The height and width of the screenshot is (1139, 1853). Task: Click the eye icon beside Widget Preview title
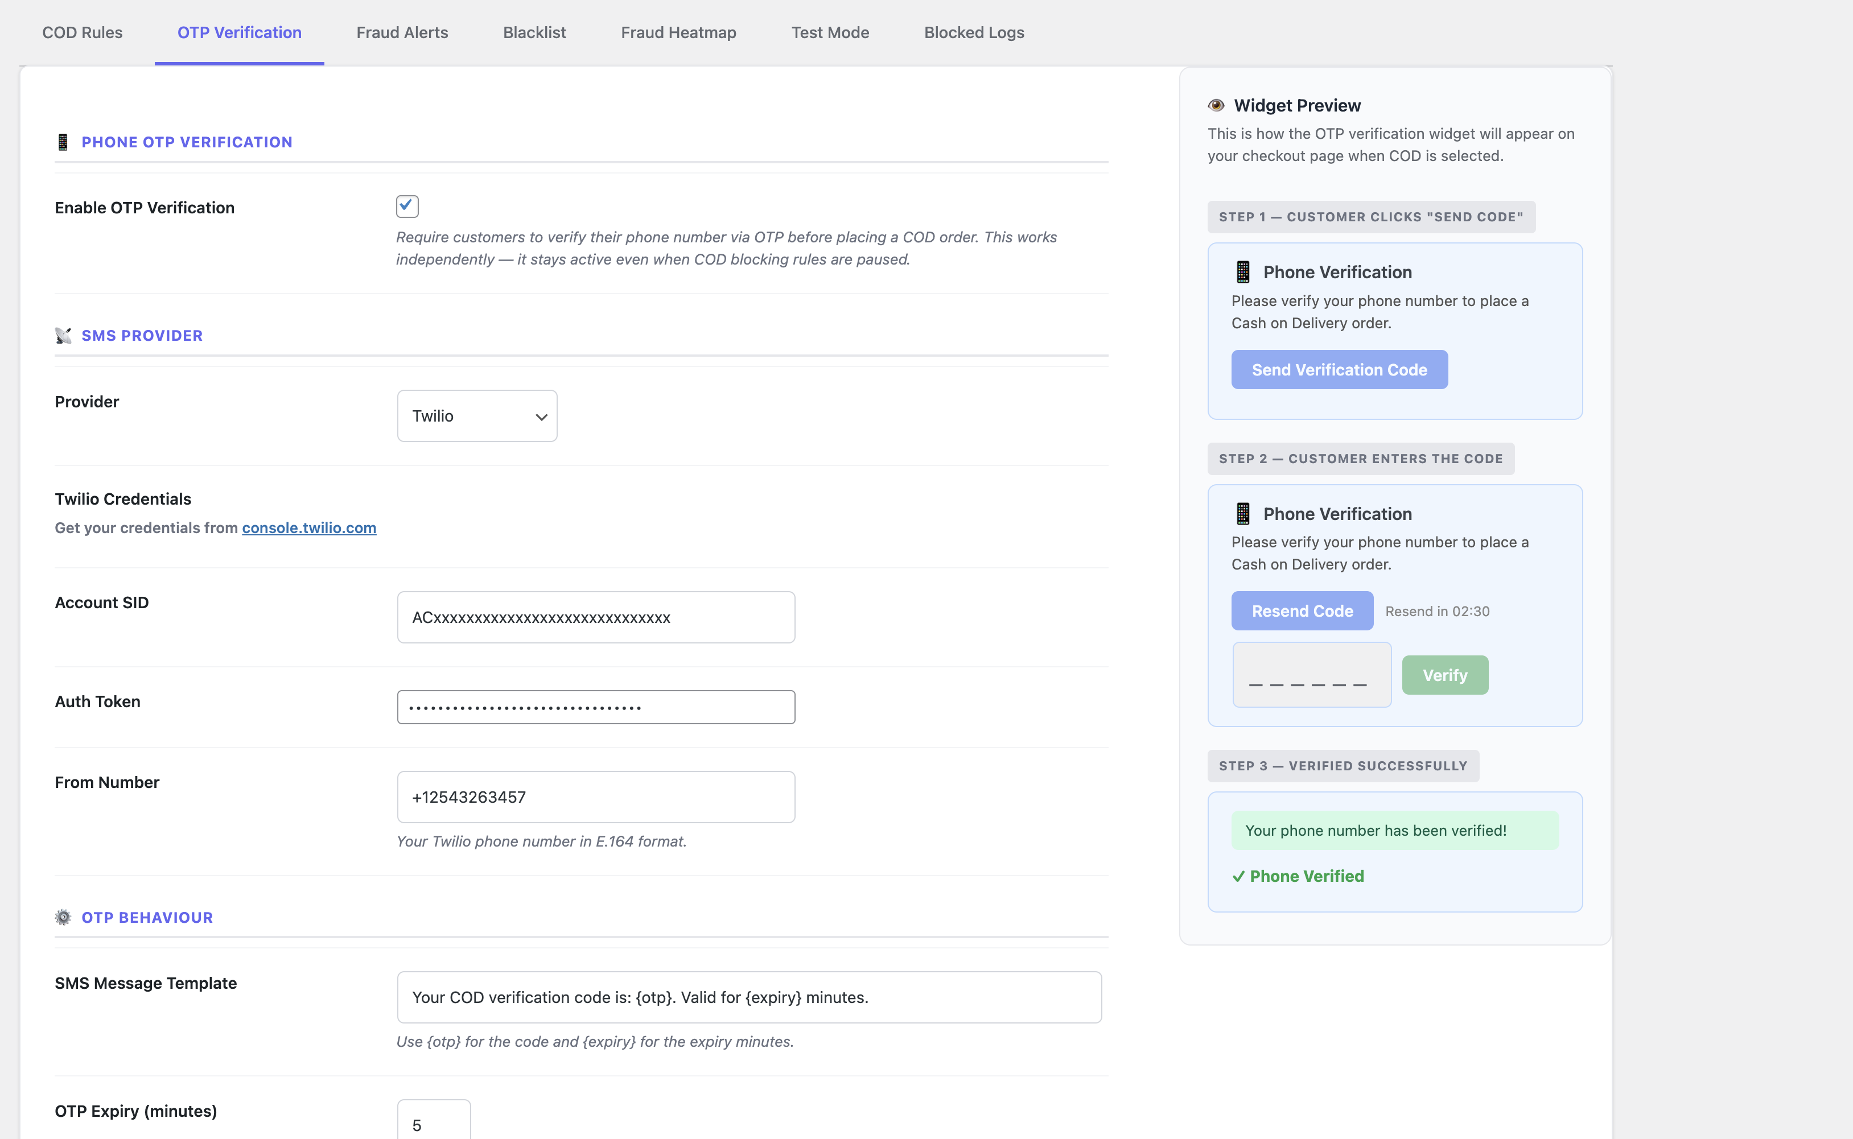click(x=1216, y=105)
